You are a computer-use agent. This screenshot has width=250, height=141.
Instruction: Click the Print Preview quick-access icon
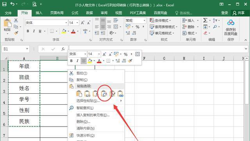tap(34, 4)
